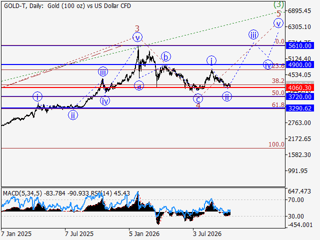Select the 3720.00 blue price label

pyautogui.click(x=300, y=96)
